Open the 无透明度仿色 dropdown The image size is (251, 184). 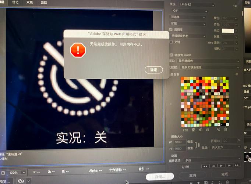coord(188,36)
